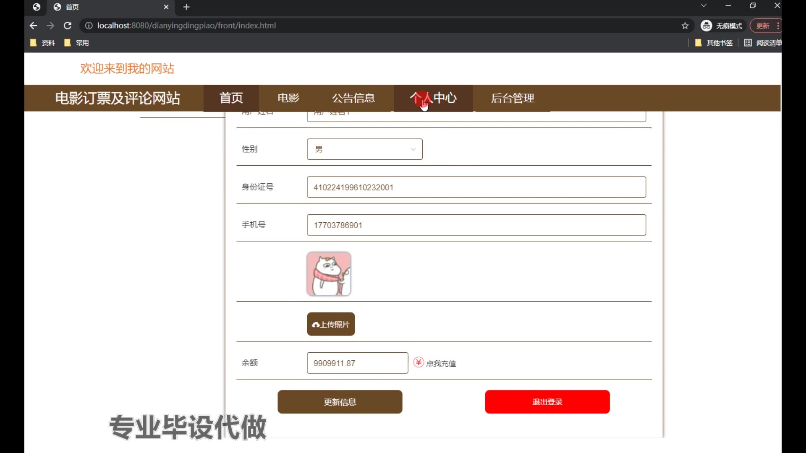Click the browser back arrow
The image size is (806, 453).
34,26
